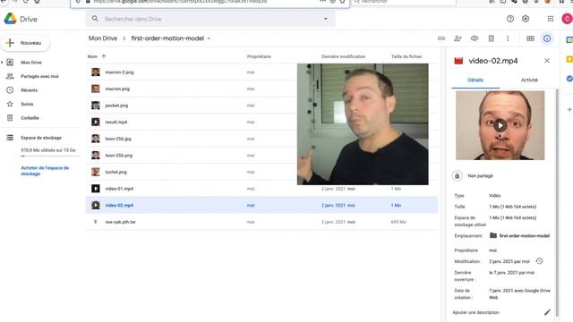Click the pocket.png thumbnail icon
Screen dimensions: 573x322
[96, 106]
